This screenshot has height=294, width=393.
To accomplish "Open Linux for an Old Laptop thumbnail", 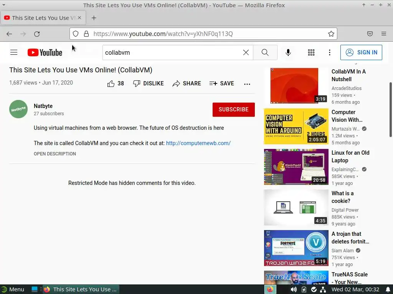I will click(296, 167).
